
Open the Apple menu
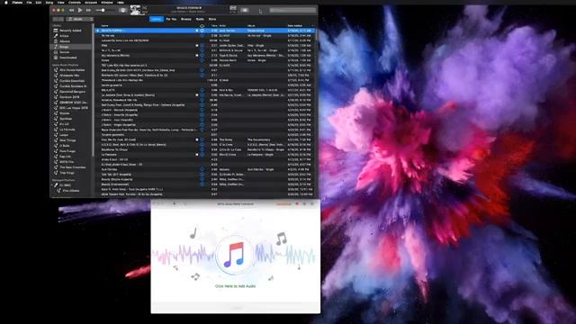point(6,2)
